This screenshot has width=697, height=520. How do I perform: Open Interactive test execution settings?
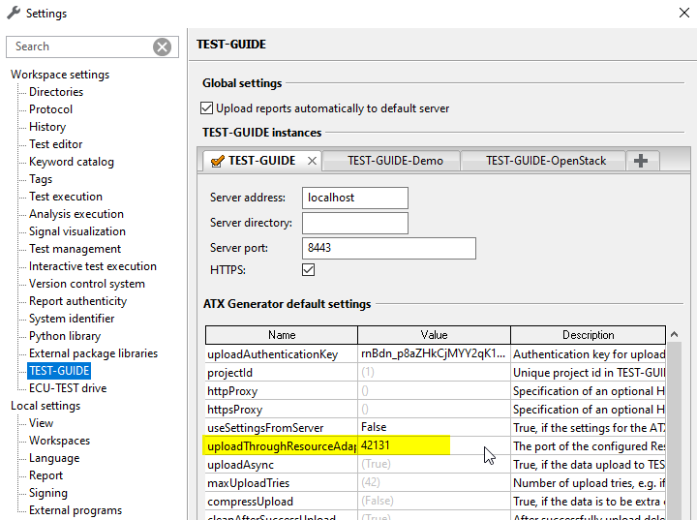[93, 266]
